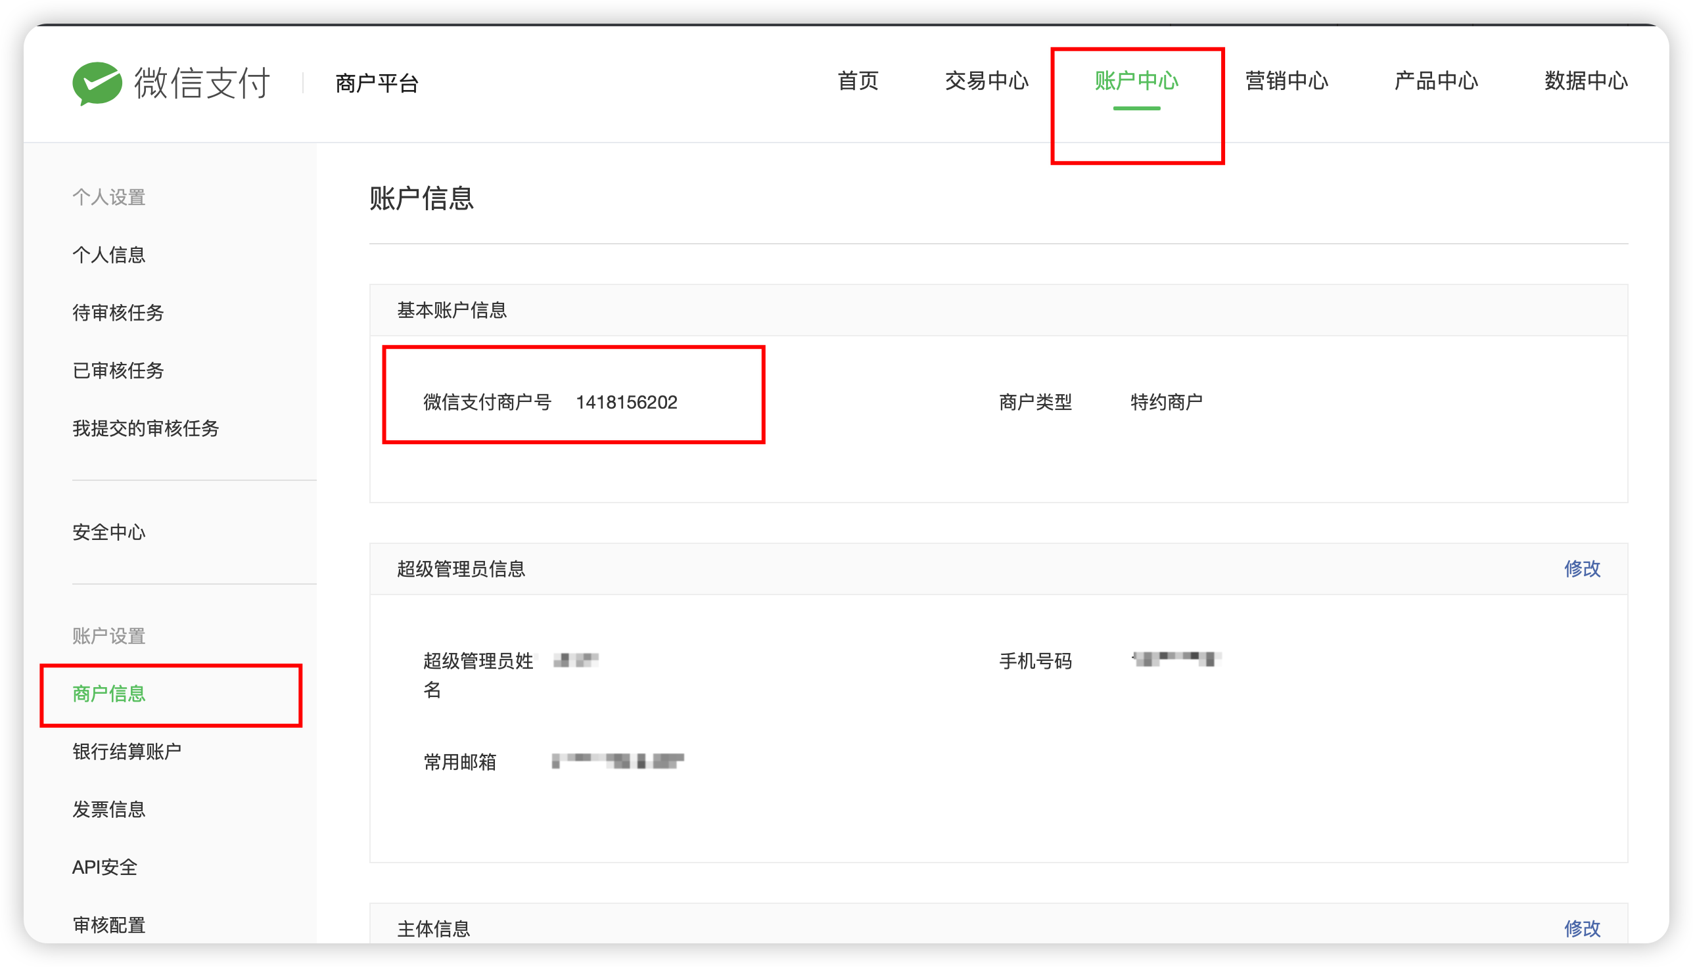Click the 账户设置 sidebar group heading
The width and height of the screenshot is (1693, 967).
coord(109,637)
